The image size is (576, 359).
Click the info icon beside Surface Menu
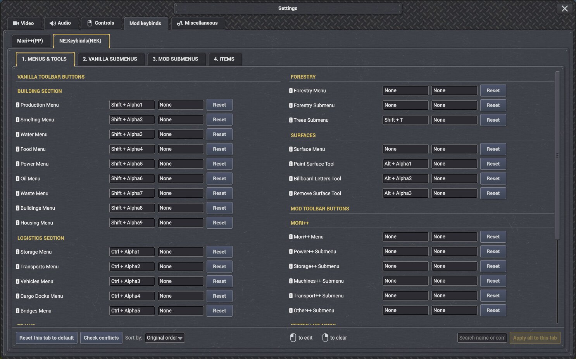pyautogui.click(x=291, y=149)
